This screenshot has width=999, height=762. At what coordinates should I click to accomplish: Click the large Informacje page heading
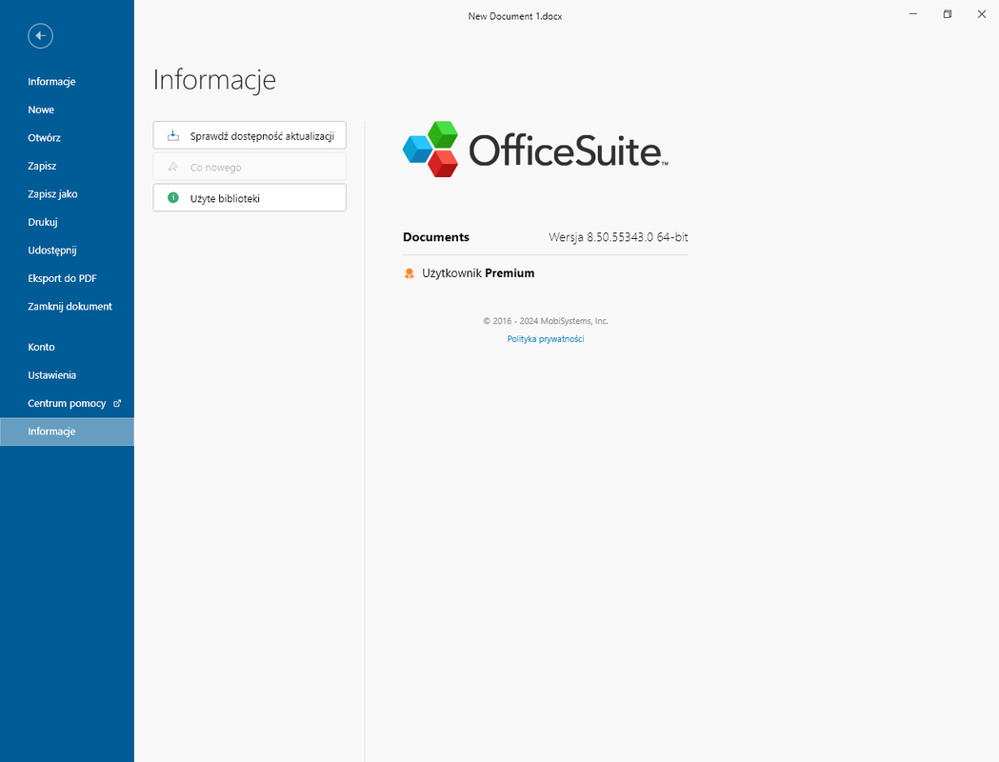[x=214, y=80]
